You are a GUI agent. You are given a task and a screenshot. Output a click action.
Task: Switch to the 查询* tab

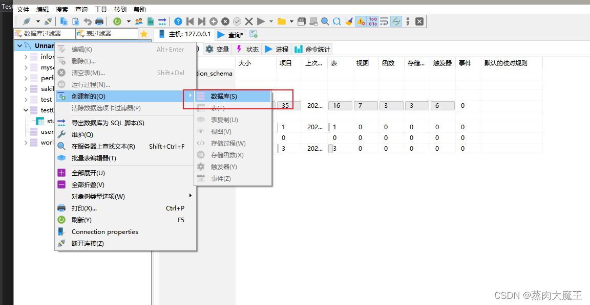coord(230,35)
